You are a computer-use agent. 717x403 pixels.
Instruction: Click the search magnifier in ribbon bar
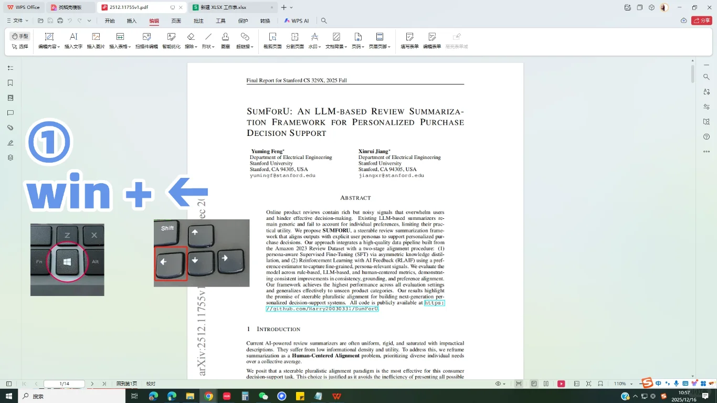click(324, 21)
